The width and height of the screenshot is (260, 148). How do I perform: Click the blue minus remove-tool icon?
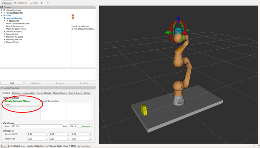coord(48,3)
